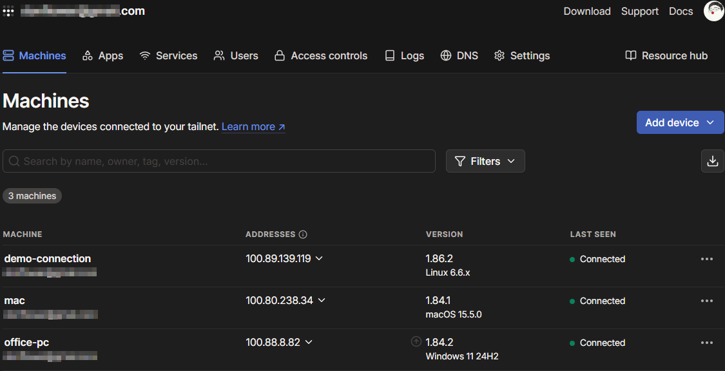The width and height of the screenshot is (725, 371).
Task: Expand address list for 100.89.139.119
Action: (x=319, y=259)
